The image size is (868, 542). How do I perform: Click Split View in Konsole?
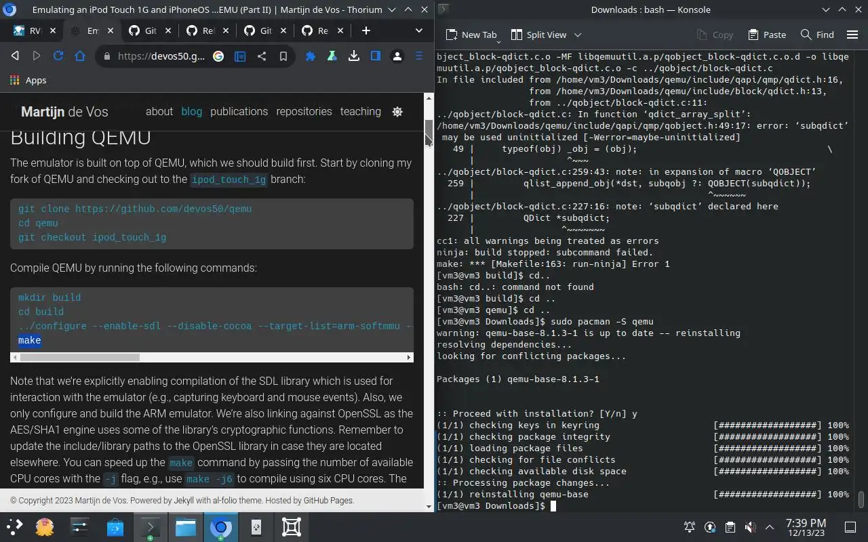tap(538, 35)
